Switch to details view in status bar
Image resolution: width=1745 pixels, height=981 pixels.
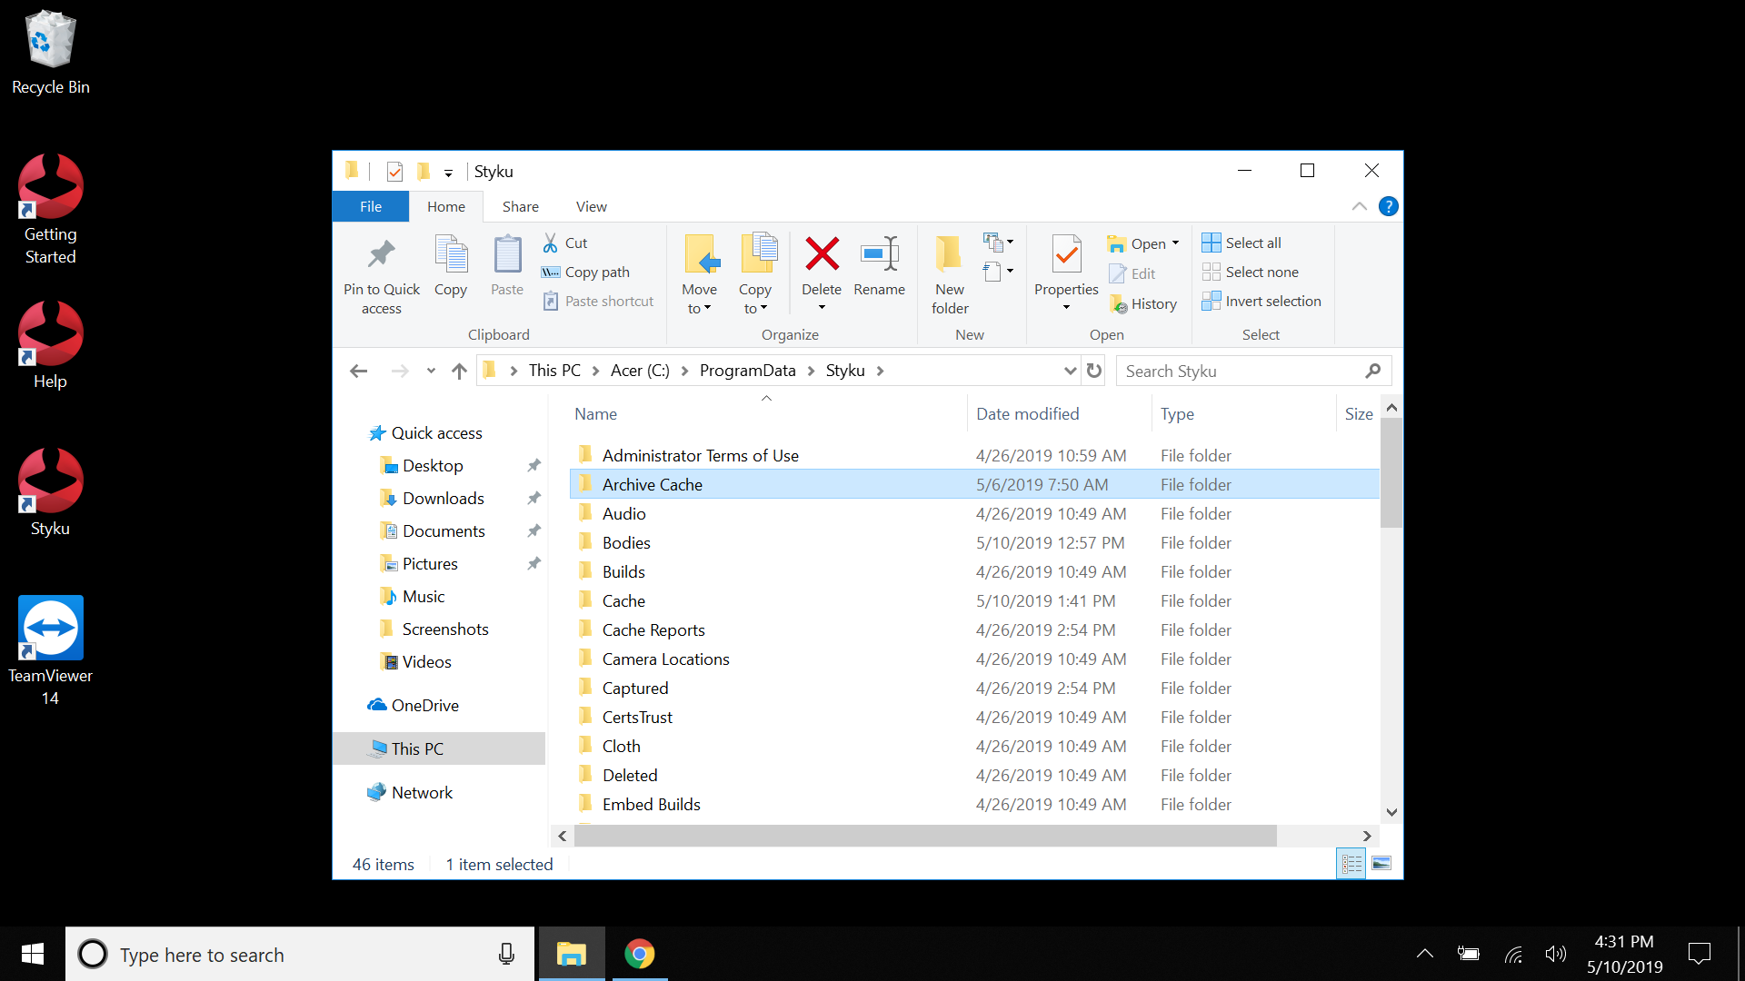[1351, 864]
